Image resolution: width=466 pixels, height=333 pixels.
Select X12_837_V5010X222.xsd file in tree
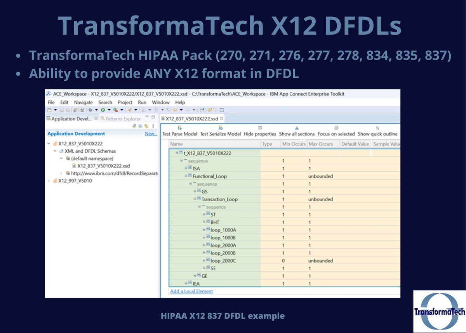pos(101,166)
